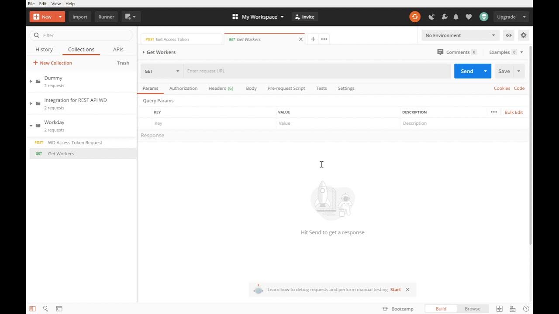Screen dimensions: 559x314
Task: Click the Bootcamp icon and label
Action: click(x=397, y=309)
